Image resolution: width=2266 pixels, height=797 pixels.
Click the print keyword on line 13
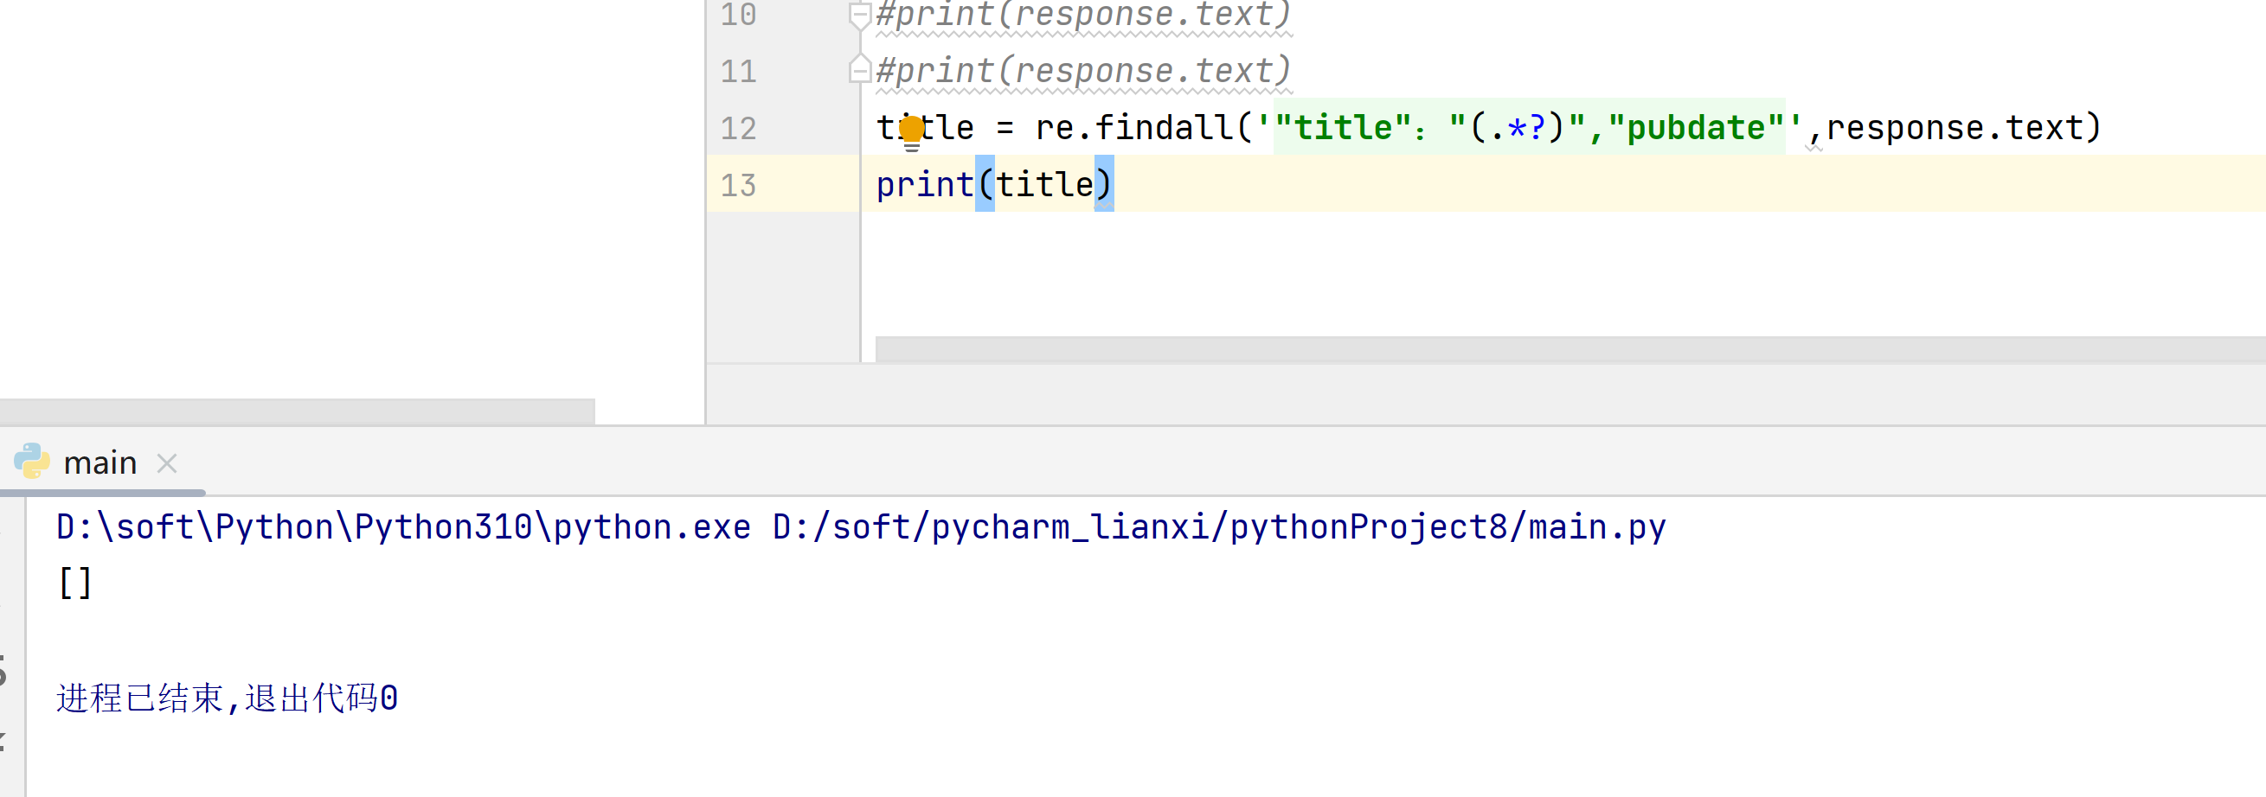924,185
